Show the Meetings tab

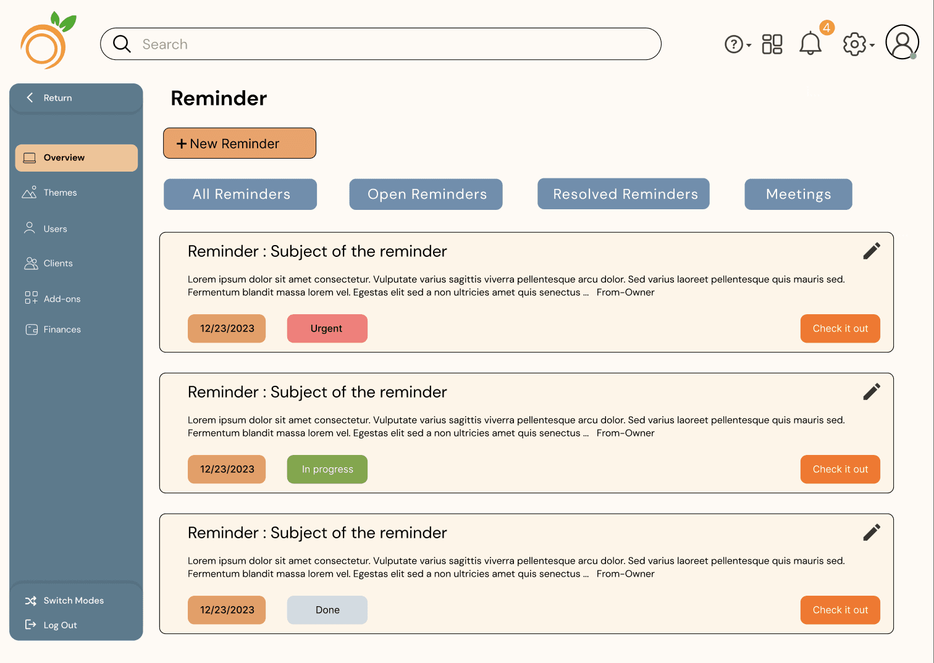(799, 194)
